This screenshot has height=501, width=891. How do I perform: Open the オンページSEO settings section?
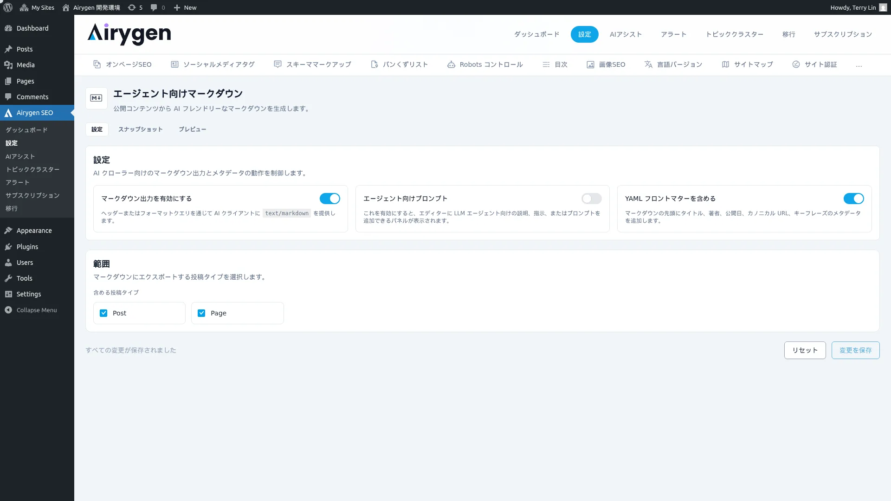[123, 64]
